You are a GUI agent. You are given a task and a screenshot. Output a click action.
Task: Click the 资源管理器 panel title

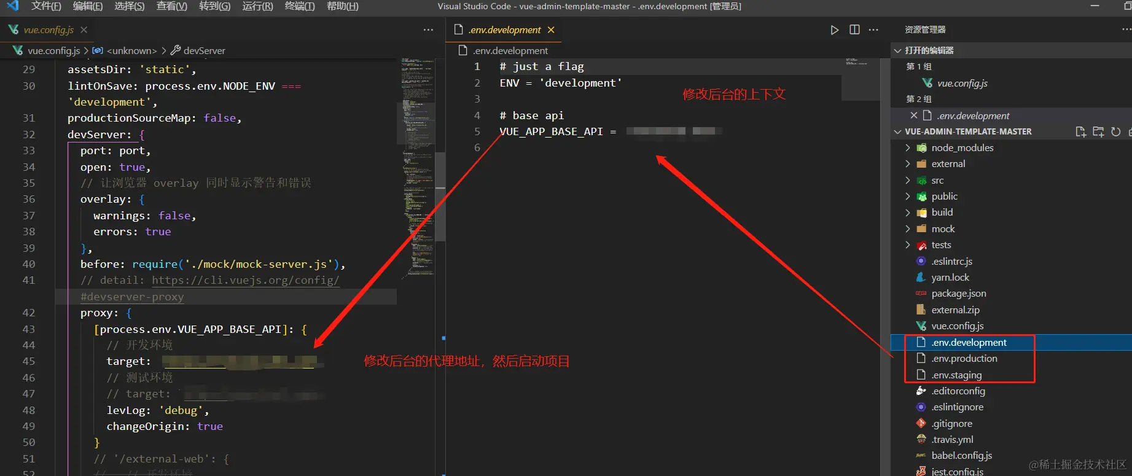[x=925, y=29]
